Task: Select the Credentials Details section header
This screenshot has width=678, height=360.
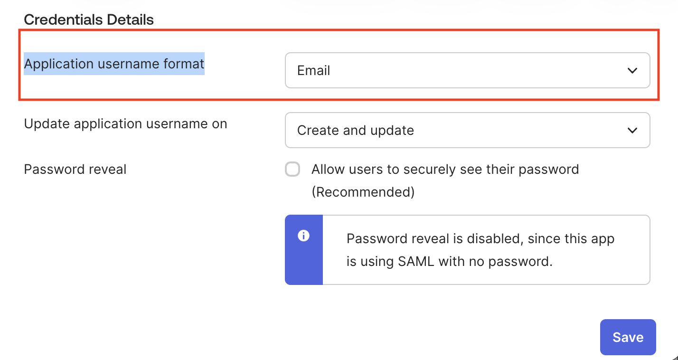Action: tap(89, 19)
